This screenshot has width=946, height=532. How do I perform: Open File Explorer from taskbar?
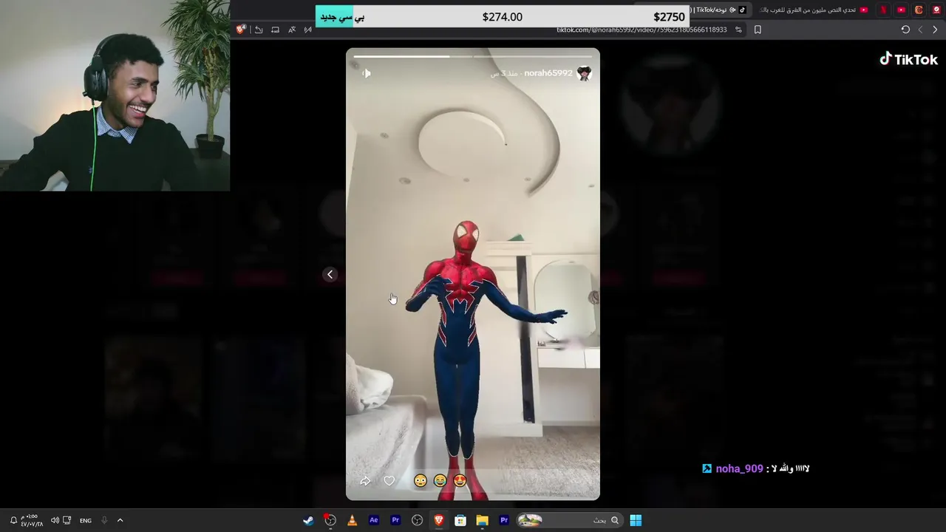[482, 520]
